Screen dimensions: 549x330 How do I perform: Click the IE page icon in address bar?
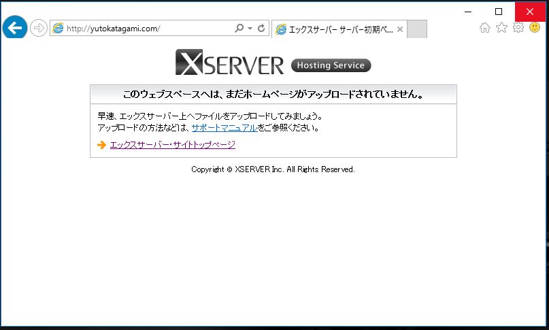point(58,29)
